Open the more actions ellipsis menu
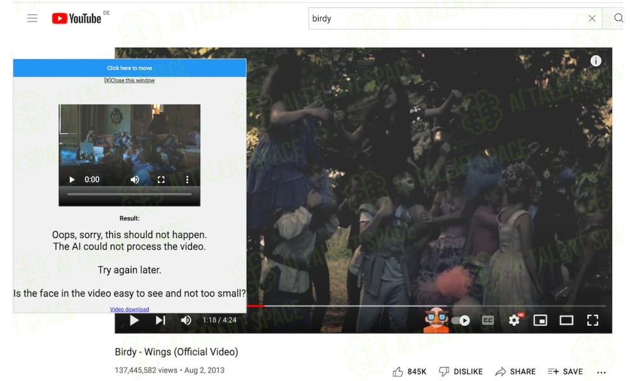 pyautogui.click(x=602, y=371)
